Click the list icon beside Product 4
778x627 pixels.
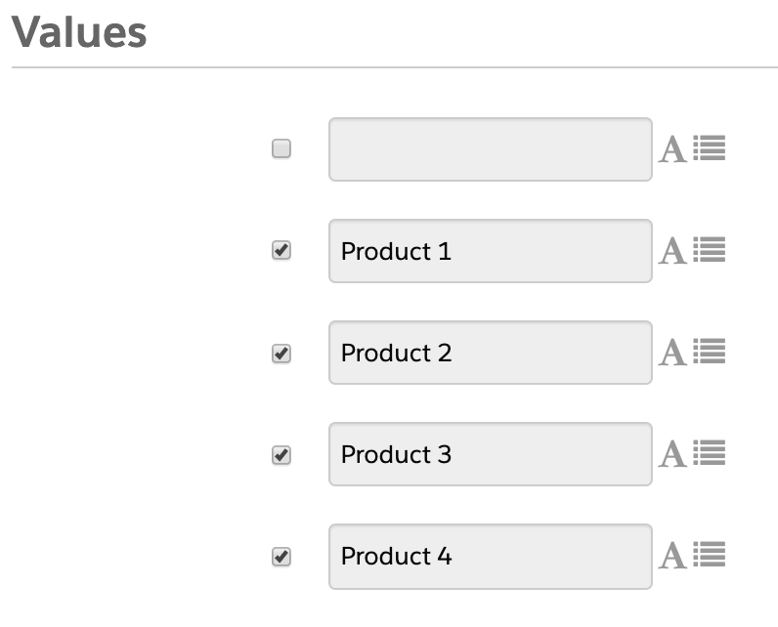click(710, 555)
